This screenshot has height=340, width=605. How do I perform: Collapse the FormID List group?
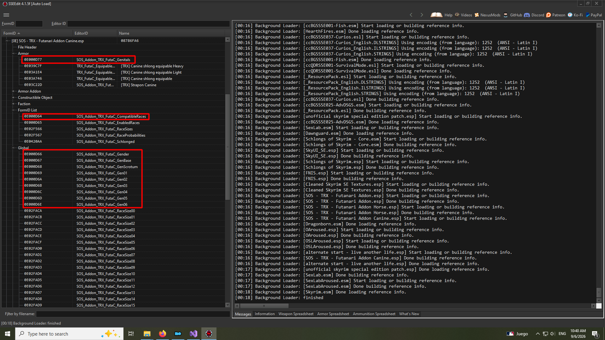14,110
